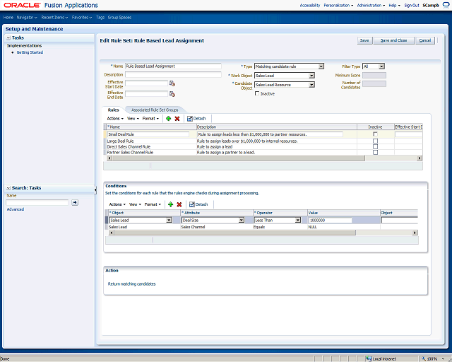Viewport: 452px width, 362px height.
Task: Detach the Conditions table
Action: click(x=198, y=204)
